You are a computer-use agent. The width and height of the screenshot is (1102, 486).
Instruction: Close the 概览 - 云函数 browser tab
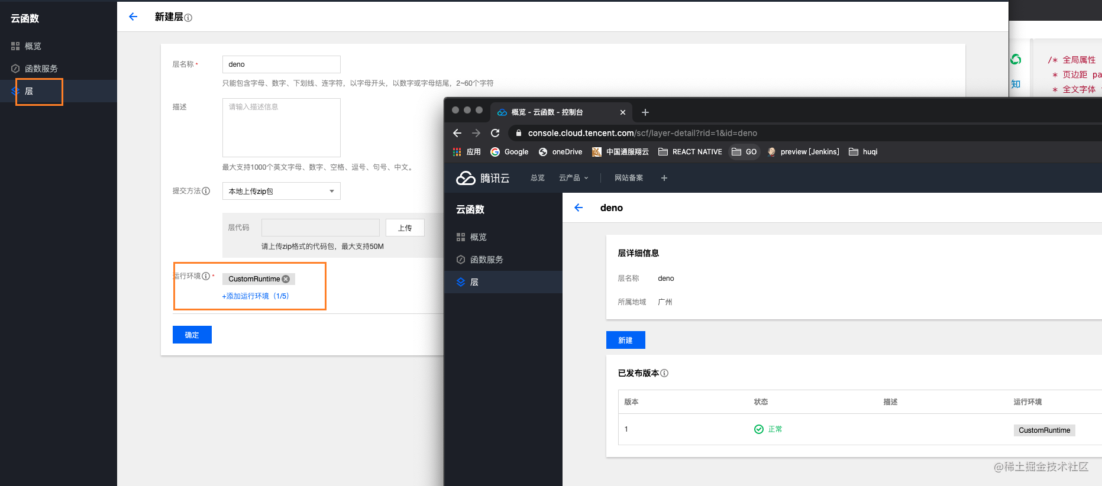(x=622, y=112)
